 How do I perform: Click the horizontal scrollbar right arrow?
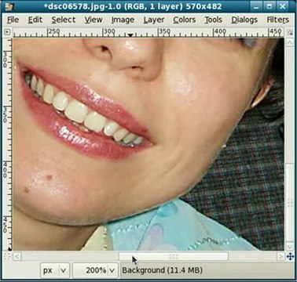pyautogui.click(x=280, y=256)
